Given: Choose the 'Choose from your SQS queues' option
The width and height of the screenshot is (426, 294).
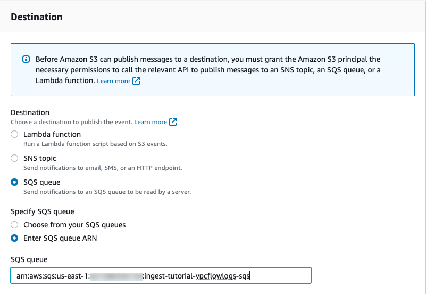Looking at the screenshot, I should point(14,225).
